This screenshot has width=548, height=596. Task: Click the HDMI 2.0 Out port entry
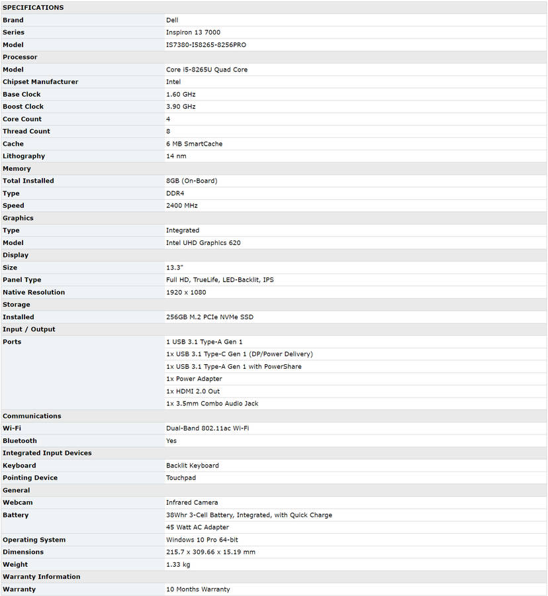coord(193,391)
